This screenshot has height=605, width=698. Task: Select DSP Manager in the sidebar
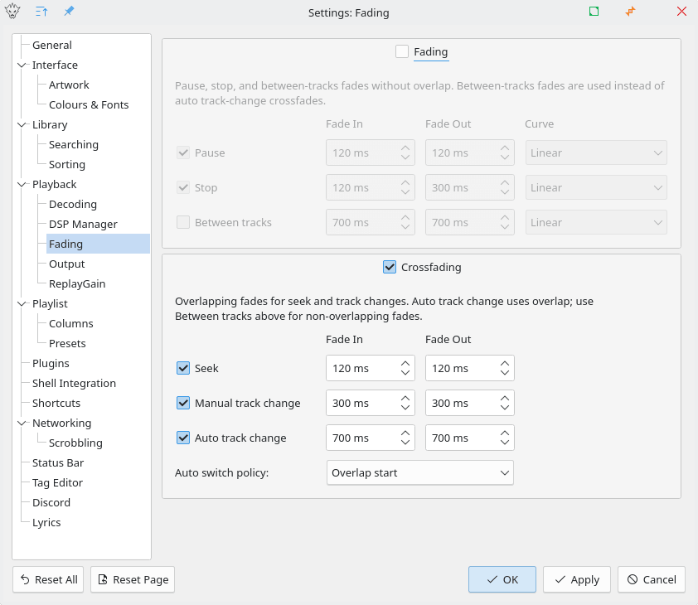click(83, 224)
